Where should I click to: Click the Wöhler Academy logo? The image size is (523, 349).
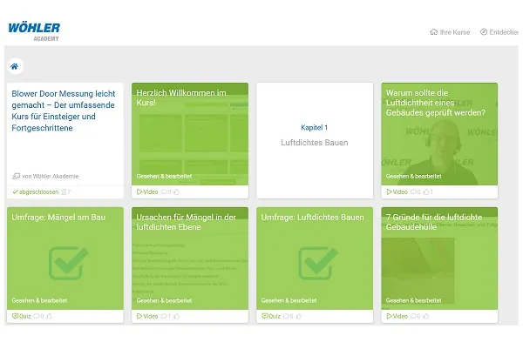(34, 30)
